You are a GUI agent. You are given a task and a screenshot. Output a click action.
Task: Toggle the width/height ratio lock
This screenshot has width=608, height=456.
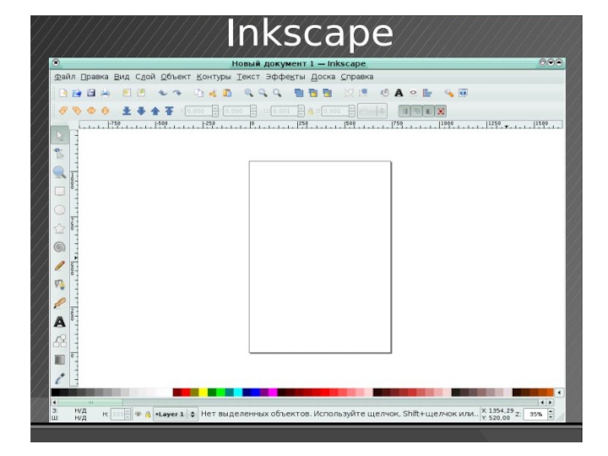(x=310, y=111)
